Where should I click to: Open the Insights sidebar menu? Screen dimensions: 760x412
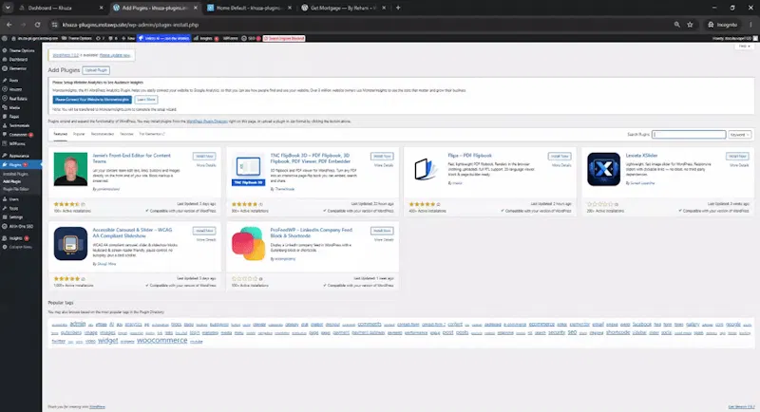[x=16, y=238]
